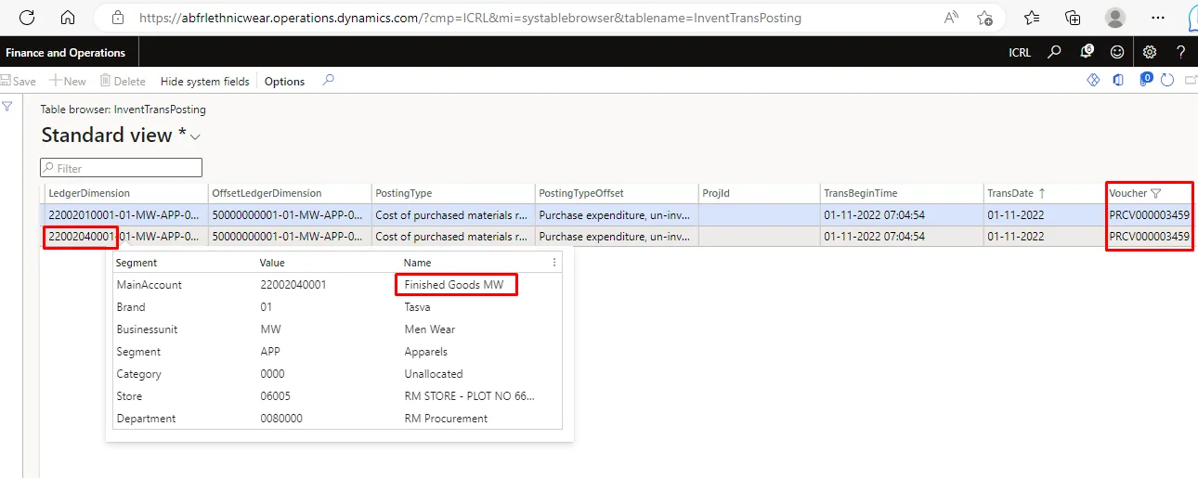Click Men Wear business unit name
The image size is (1198, 478).
[x=430, y=329]
